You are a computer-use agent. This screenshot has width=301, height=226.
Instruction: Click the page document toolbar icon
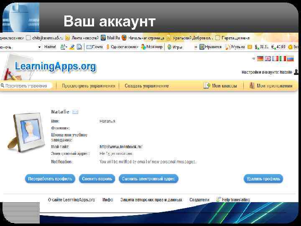pyautogui.click(x=79, y=47)
